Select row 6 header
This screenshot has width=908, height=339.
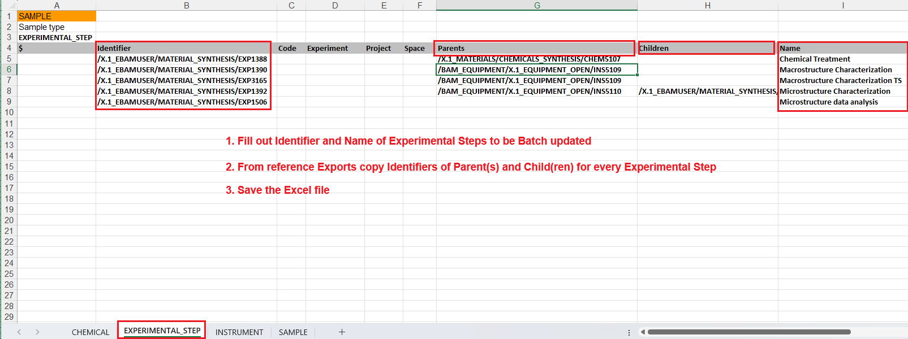[8, 69]
